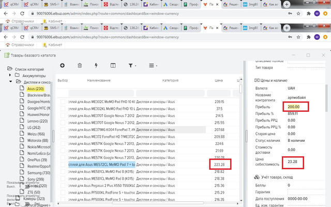Click the Статус наличия value В наличии

296,140
